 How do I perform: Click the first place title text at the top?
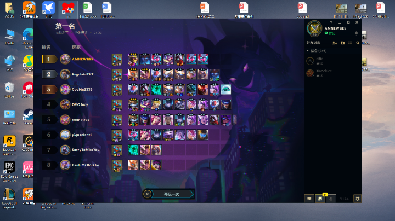pyautogui.click(x=65, y=26)
